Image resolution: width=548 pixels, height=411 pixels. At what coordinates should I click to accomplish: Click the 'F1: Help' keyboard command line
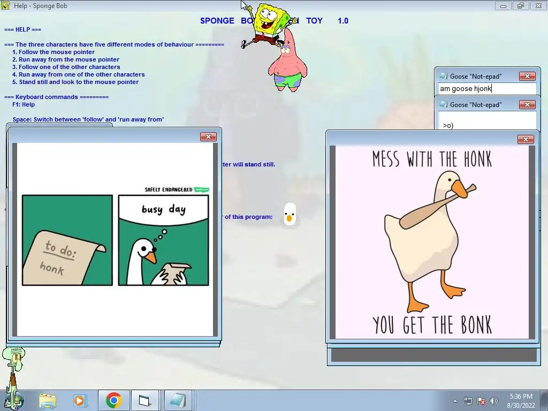coord(24,104)
